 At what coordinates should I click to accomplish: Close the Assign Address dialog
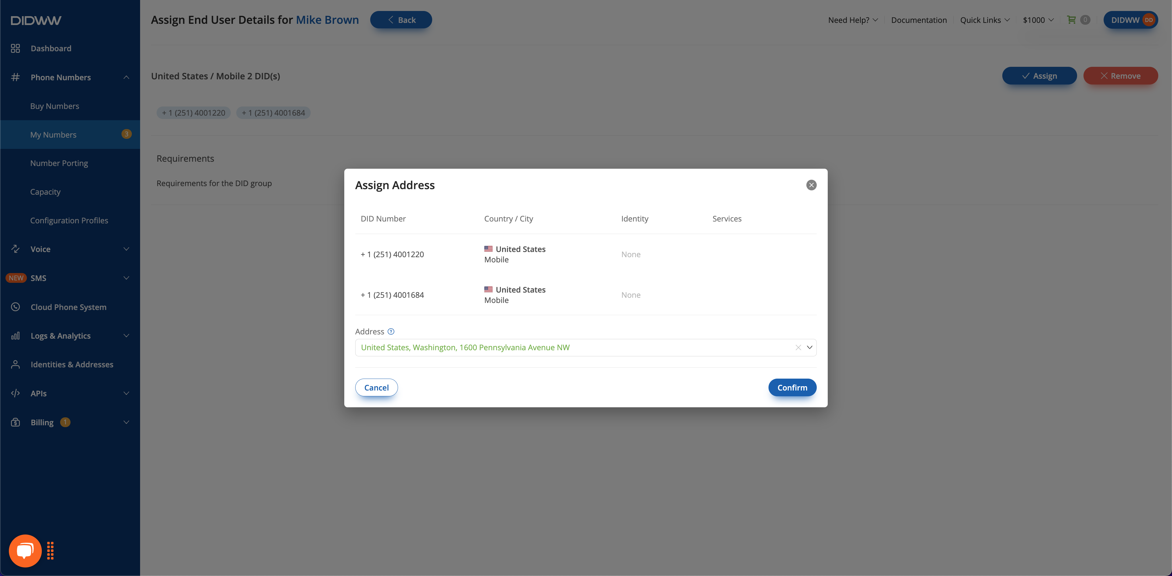811,185
